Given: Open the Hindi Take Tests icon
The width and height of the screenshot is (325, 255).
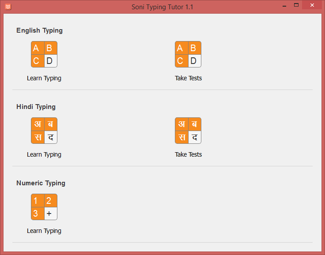Looking at the screenshot, I should pos(188,131).
